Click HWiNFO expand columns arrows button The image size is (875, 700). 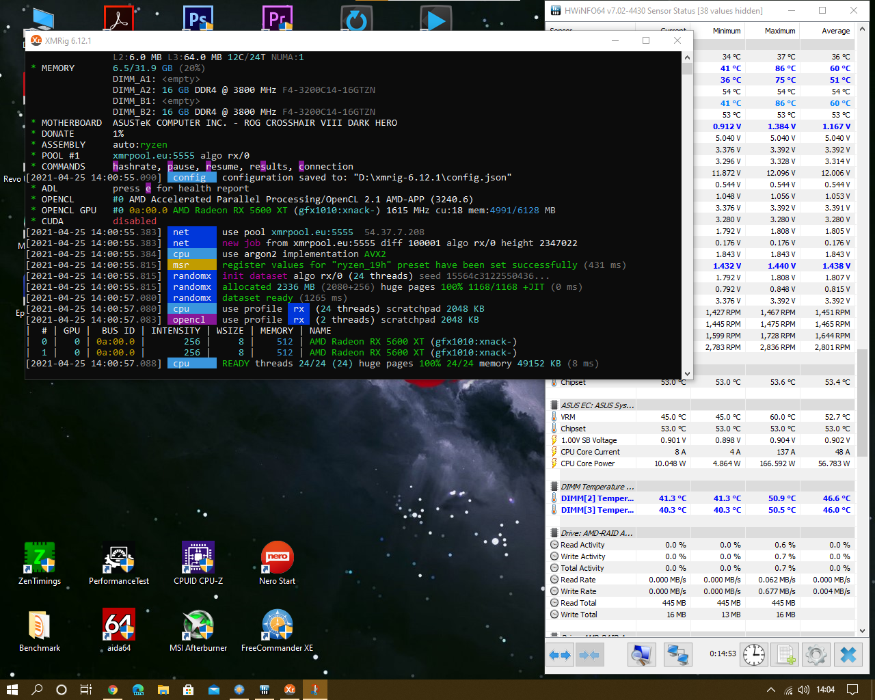pos(560,655)
